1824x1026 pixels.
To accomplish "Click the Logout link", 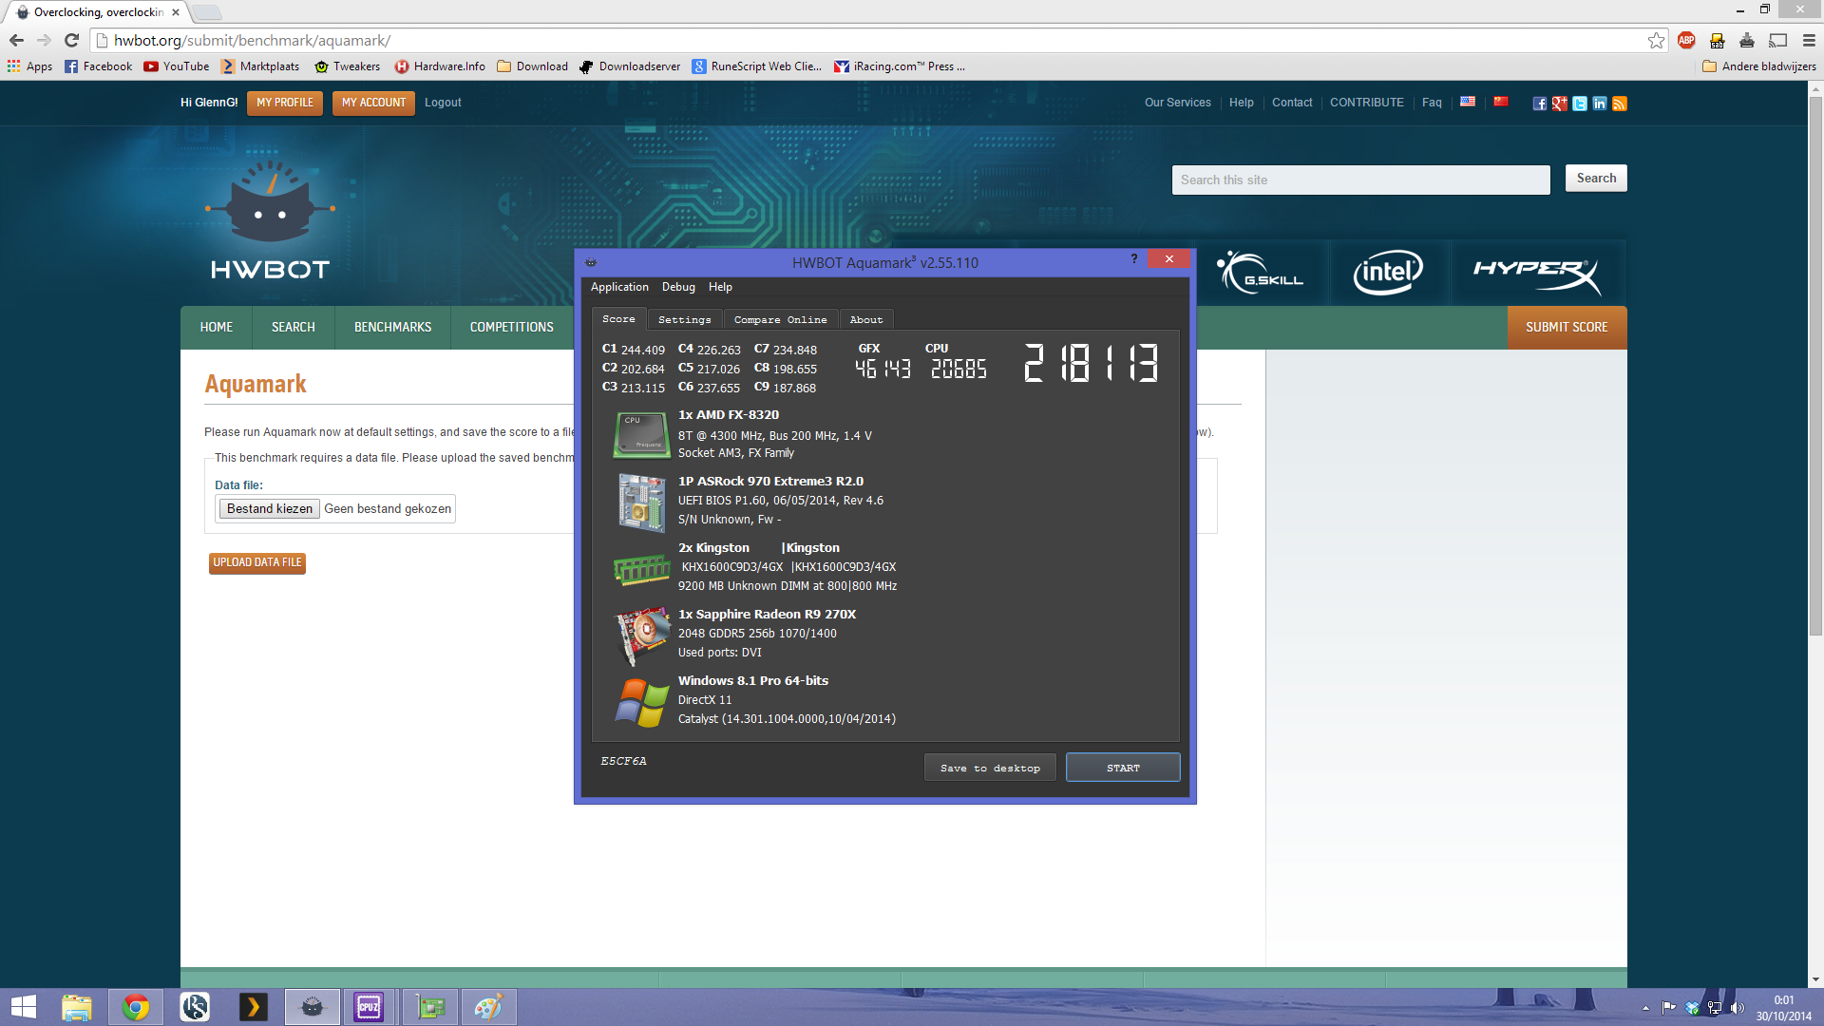I will (x=443, y=103).
